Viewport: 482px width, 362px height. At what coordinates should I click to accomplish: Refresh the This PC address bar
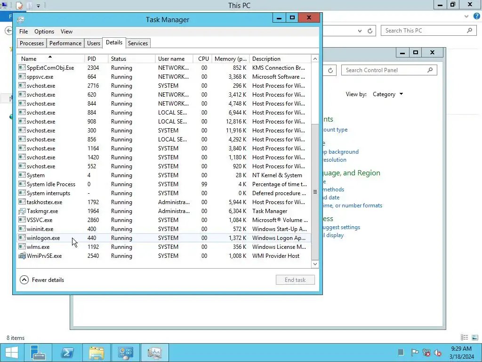[x=370, y=31]
